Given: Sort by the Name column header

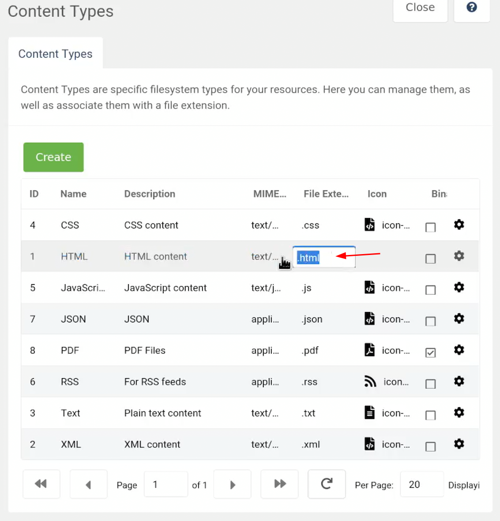Looking at the screenshot, I should [x=73, y=194].
